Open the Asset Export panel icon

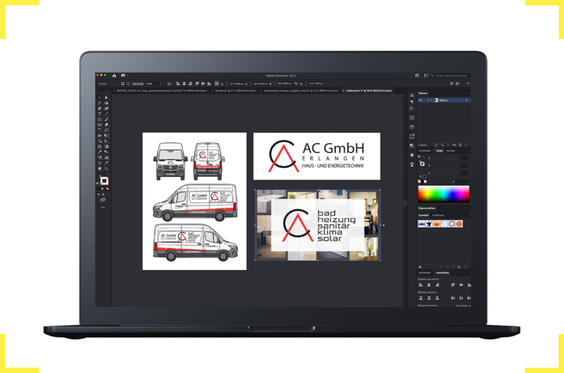coord(412,136)
